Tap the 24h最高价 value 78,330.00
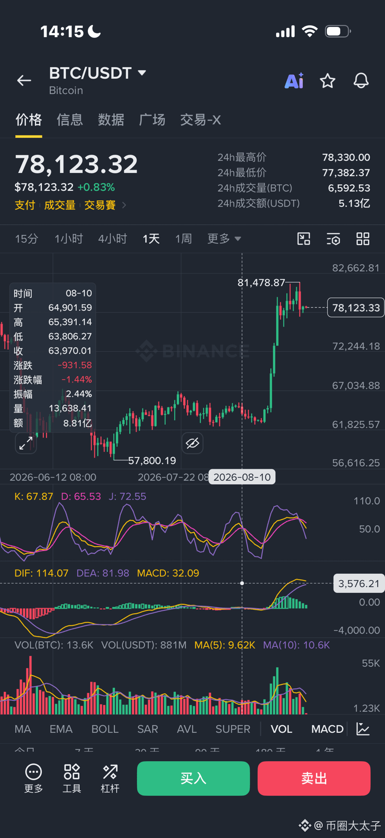 346,157
